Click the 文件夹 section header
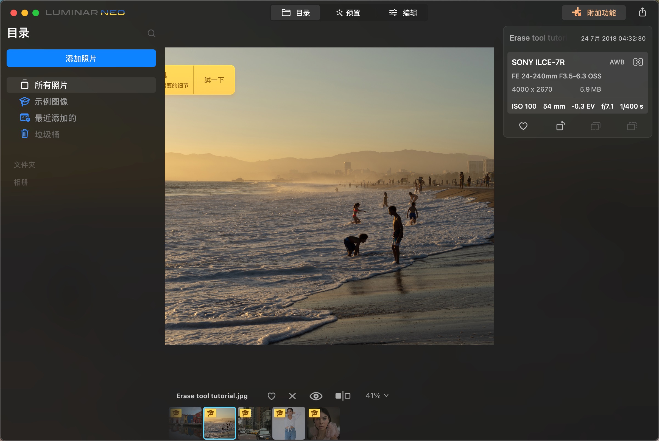This screenshot has width=659, height=441. [24, 165]
